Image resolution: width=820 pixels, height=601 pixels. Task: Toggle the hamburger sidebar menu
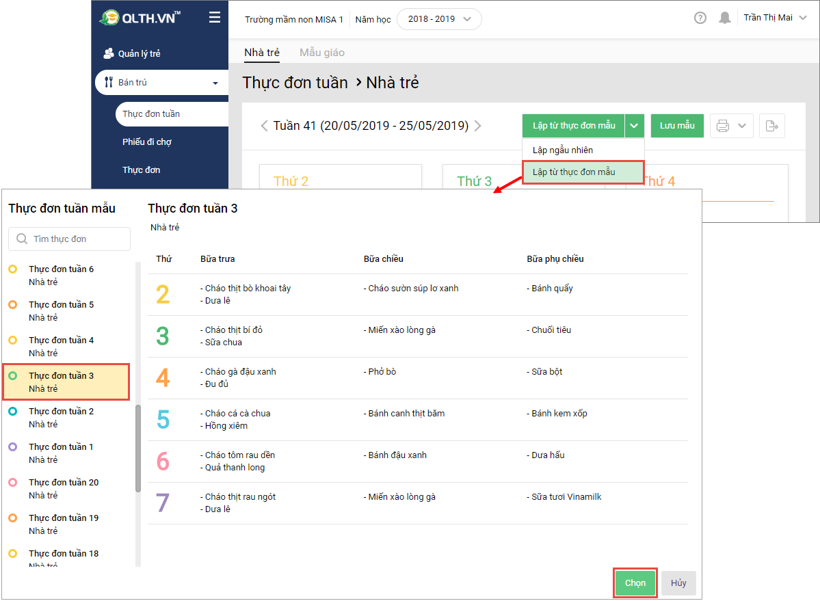click(215, 18)
